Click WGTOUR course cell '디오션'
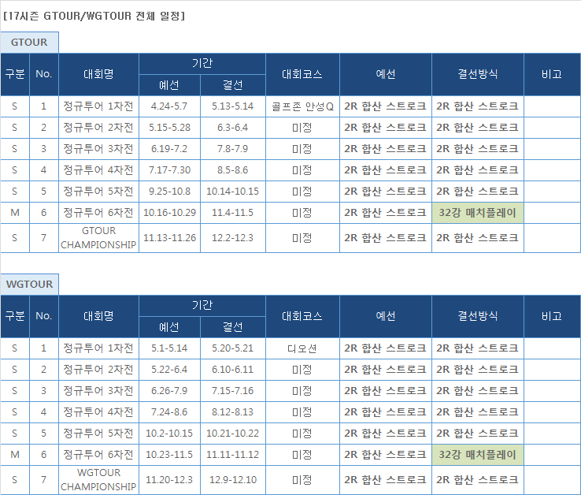This screenshot has height=495, width=581. coord(302,348)
